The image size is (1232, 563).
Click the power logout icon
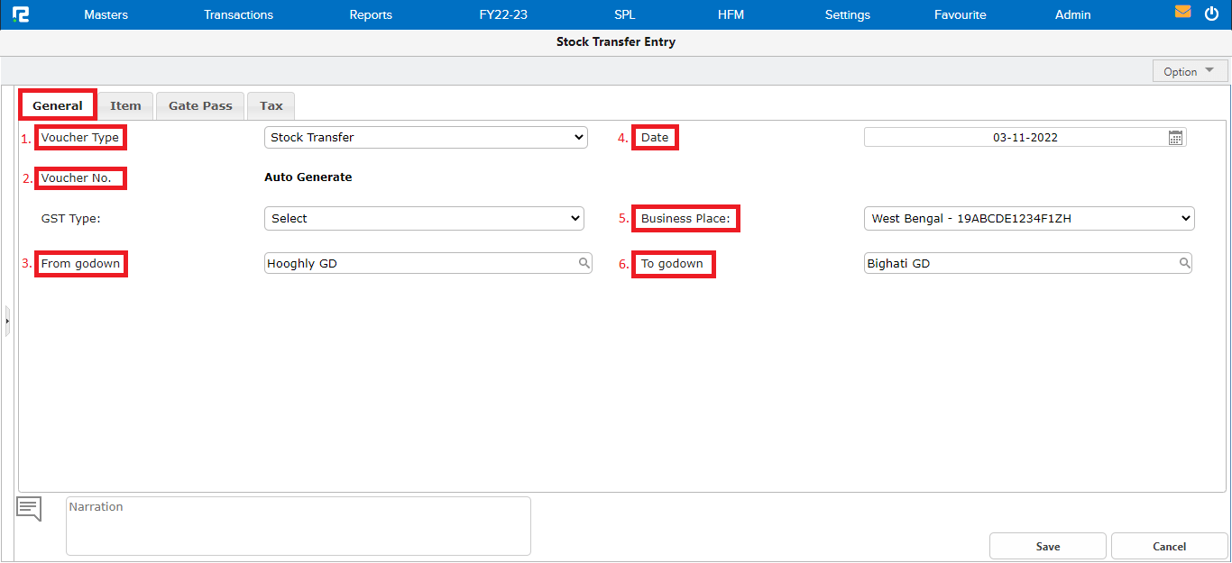click(1211, 14)
